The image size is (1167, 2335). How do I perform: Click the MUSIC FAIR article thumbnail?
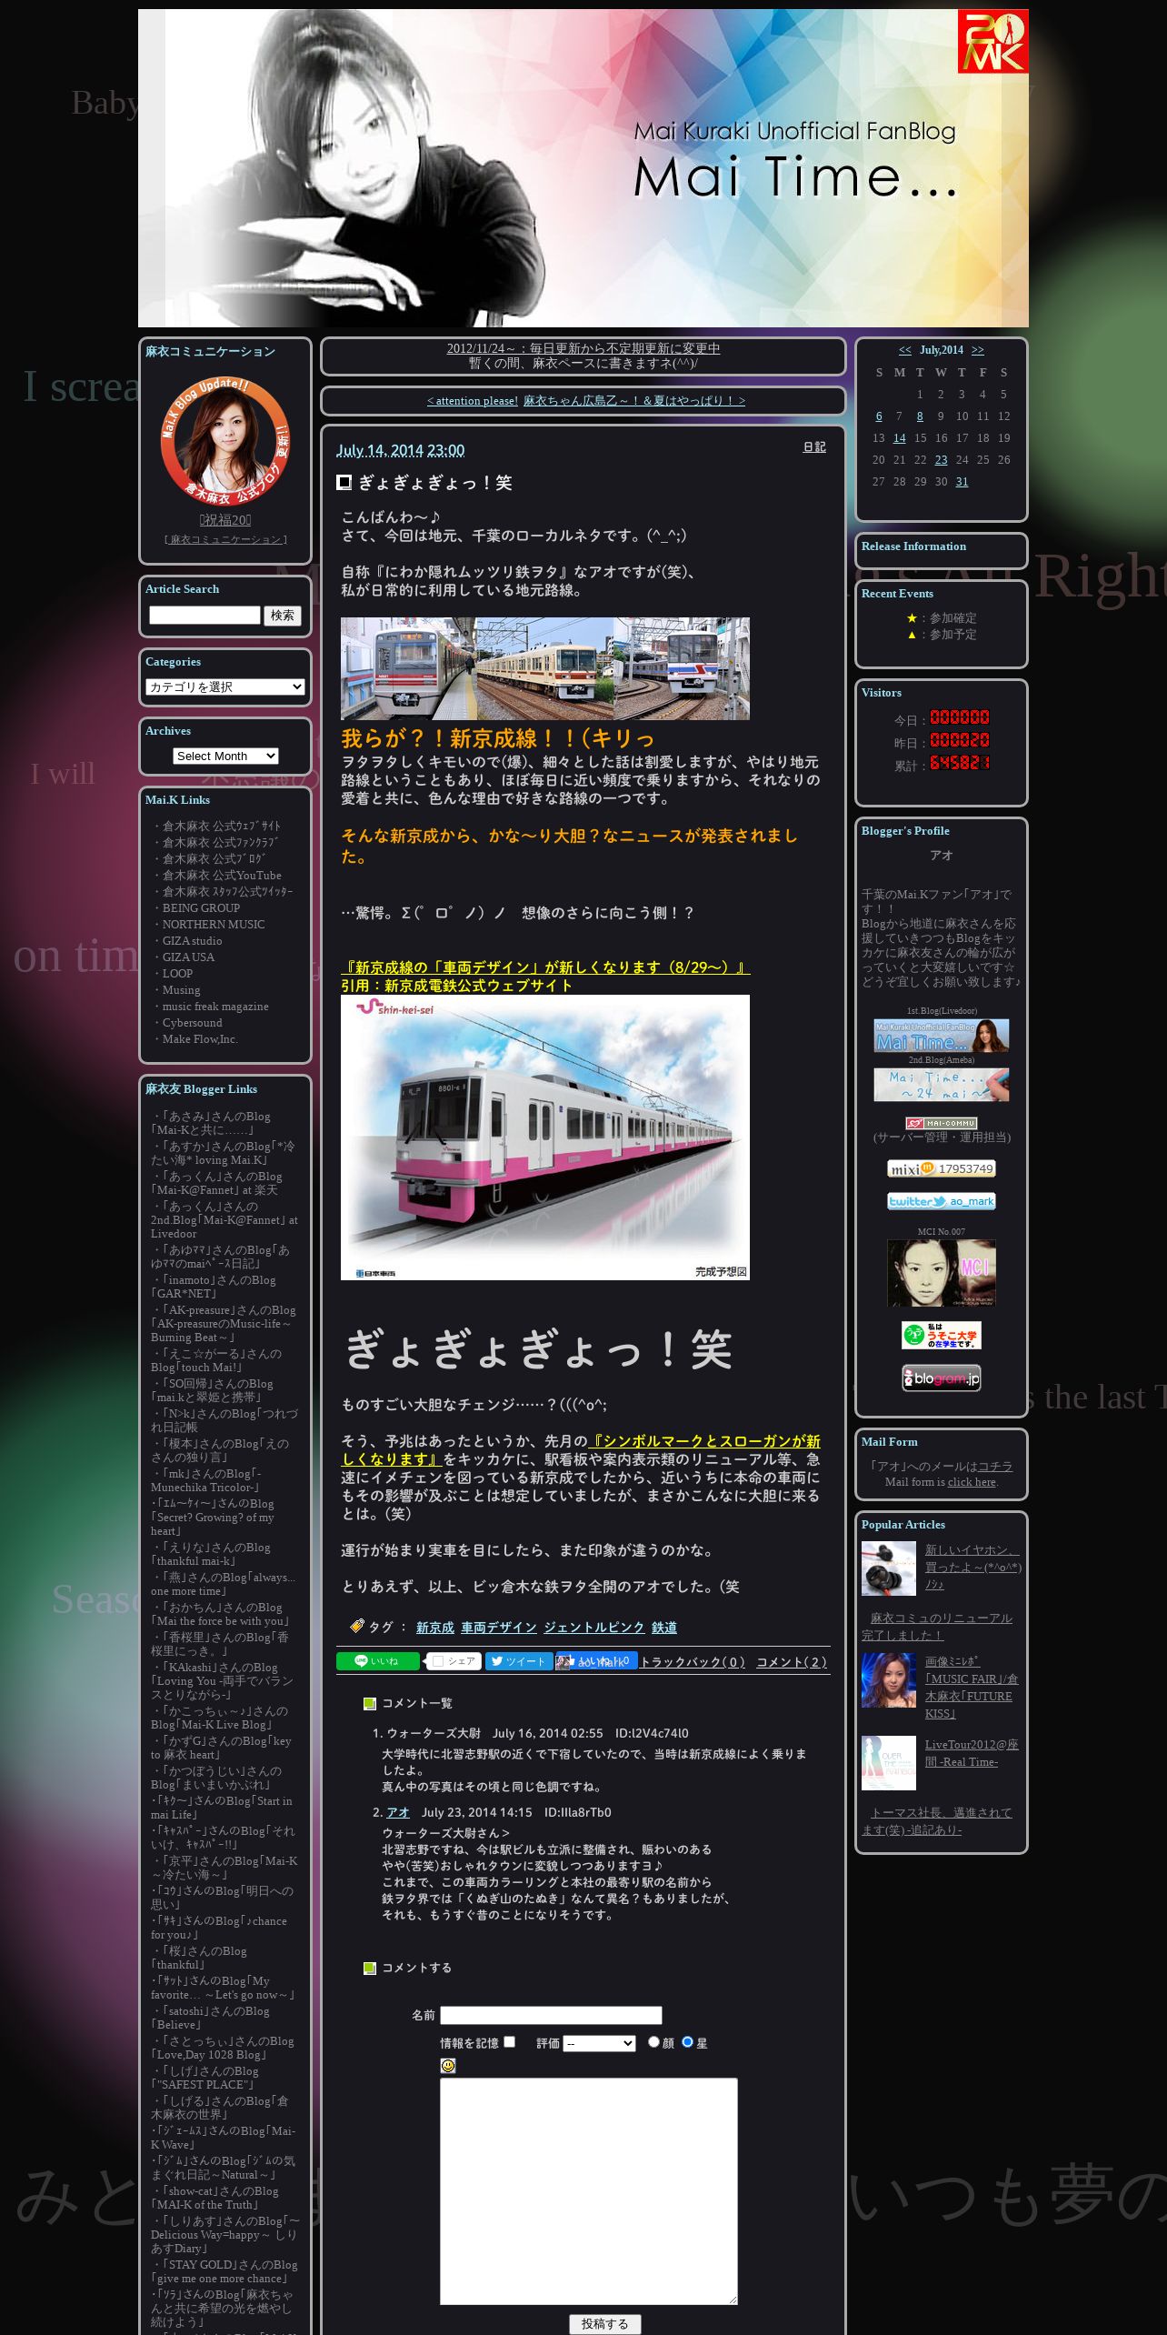click(889, 1680)
